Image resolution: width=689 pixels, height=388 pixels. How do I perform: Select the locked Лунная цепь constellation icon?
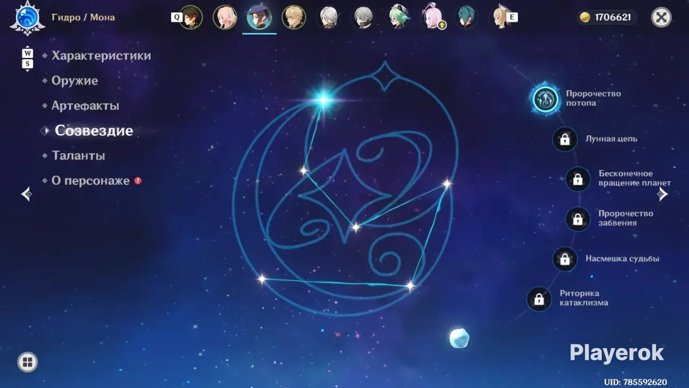565,139
